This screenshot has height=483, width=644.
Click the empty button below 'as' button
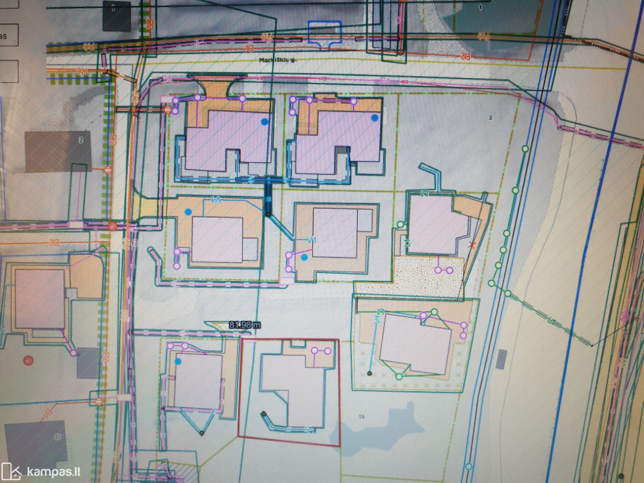point(8,71)
